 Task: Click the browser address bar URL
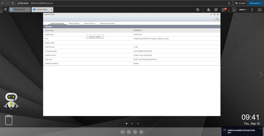click(x=42, y=3)
